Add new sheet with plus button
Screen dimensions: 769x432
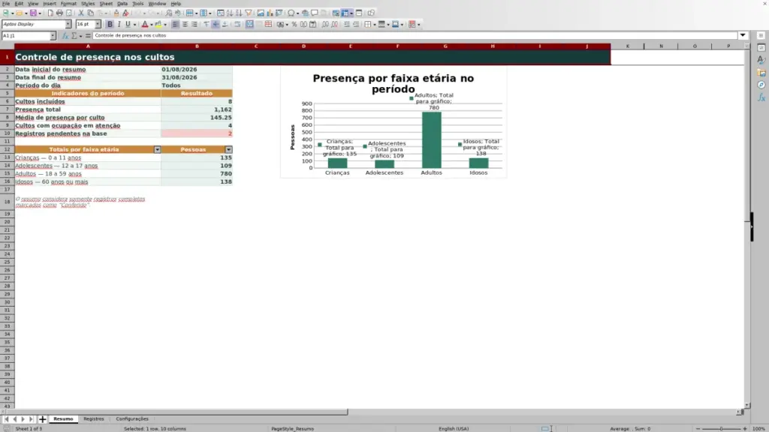(42, 418)
